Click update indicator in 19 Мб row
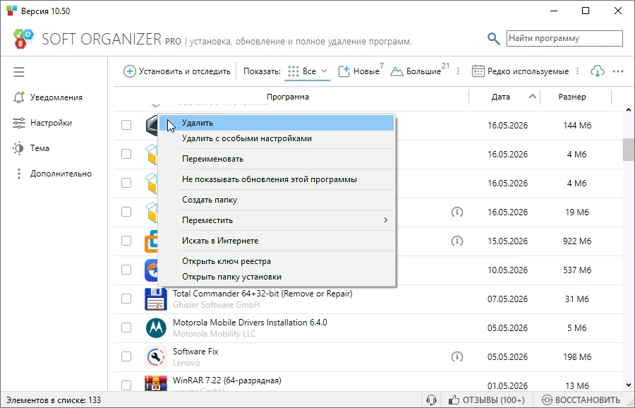 pyautogui.click(x=456, y=212)
